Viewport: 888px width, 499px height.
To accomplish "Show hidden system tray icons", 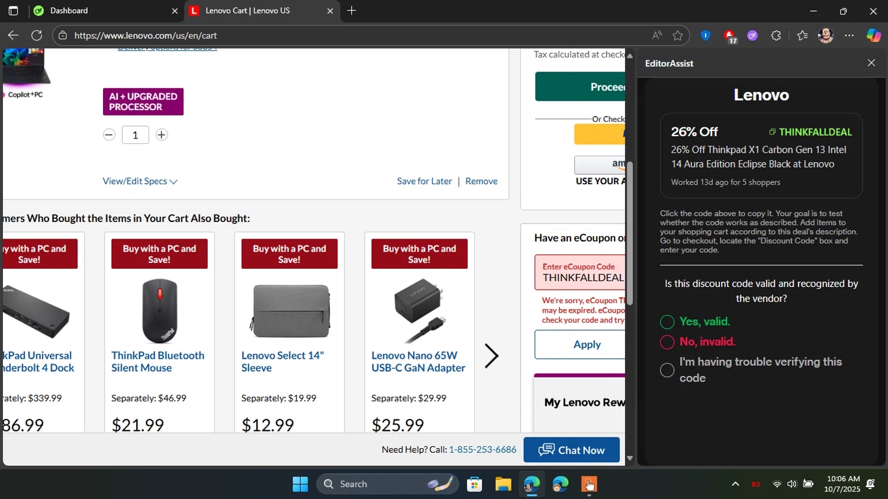I will [x=735, y=484].
